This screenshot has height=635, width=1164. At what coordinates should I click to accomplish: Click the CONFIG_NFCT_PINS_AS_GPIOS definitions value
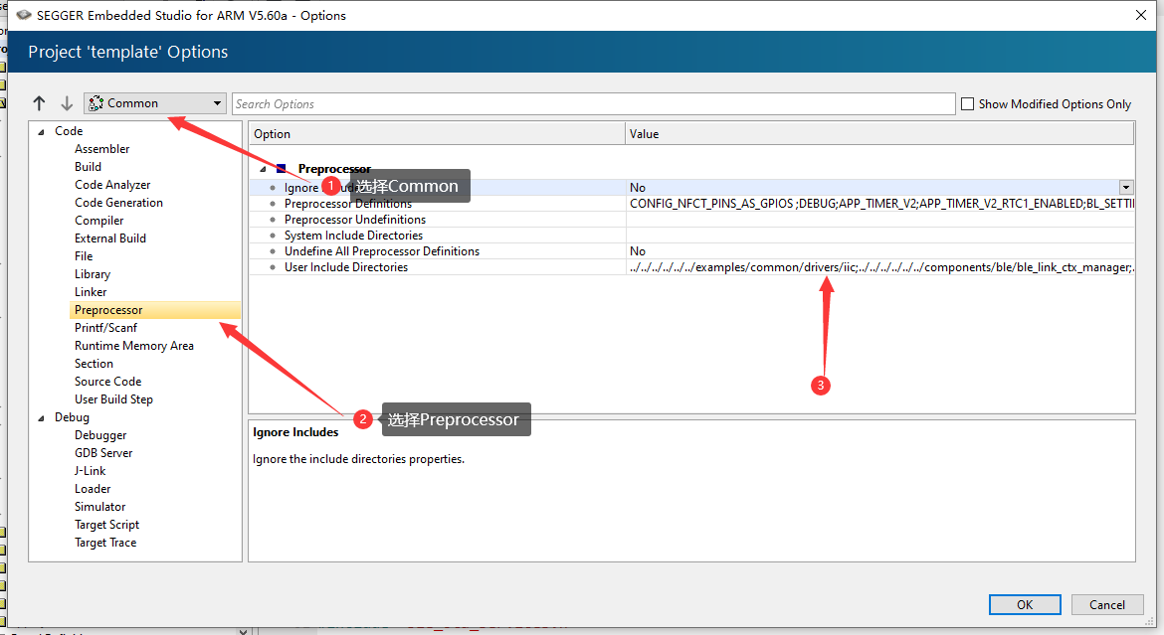[881, 204]
